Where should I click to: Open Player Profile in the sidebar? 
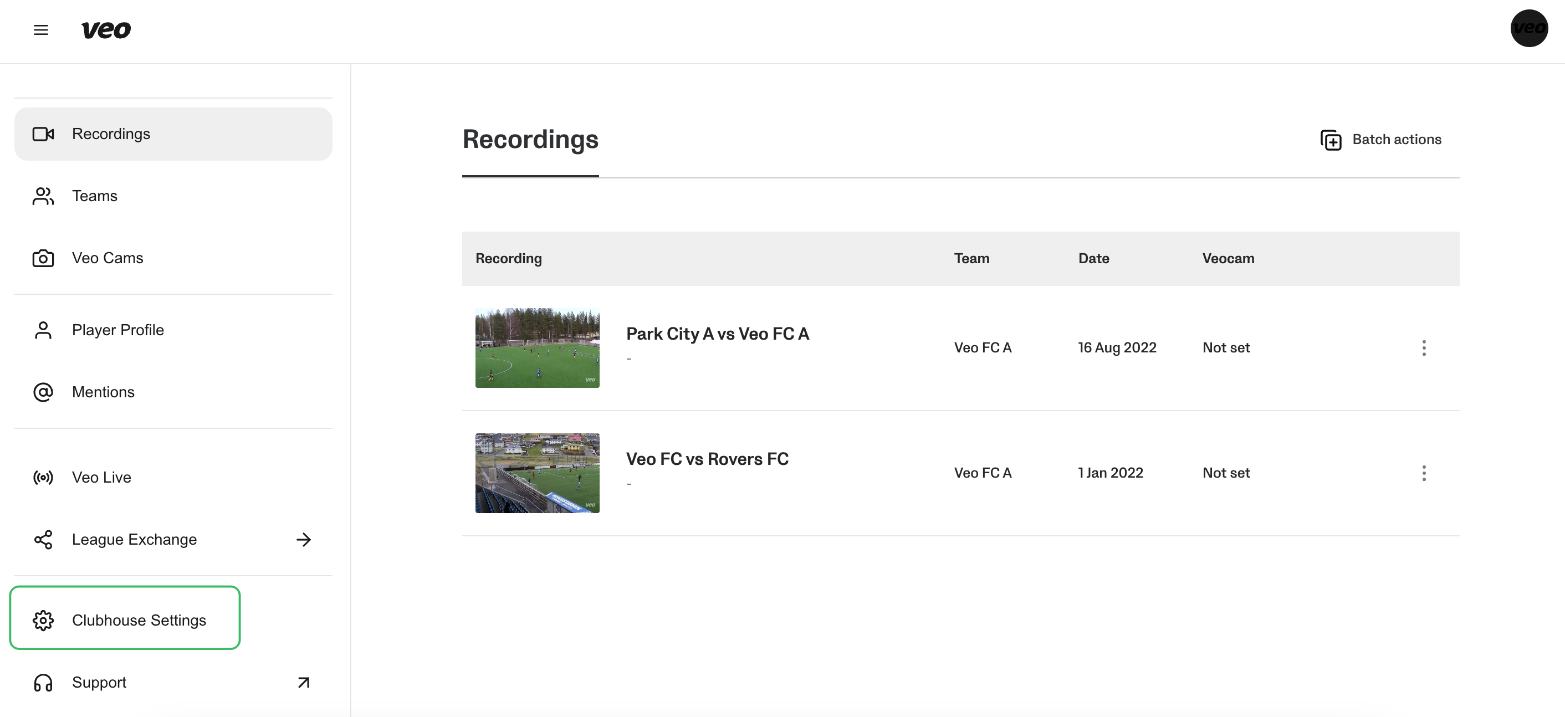118,330
